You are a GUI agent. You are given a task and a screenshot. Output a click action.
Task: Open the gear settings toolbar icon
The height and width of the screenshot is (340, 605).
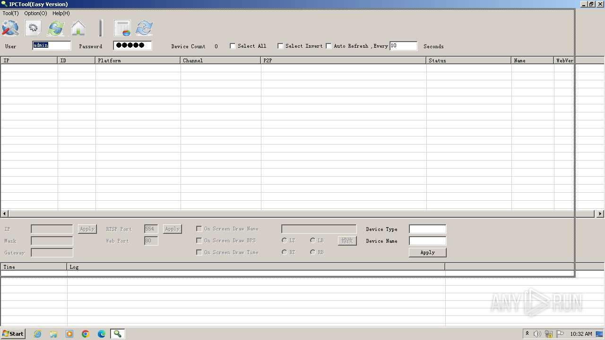(33, 28)
